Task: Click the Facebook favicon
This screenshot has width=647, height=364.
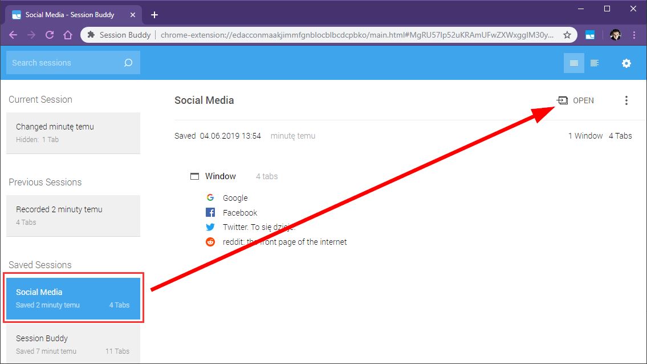Action: click(210, 212)
